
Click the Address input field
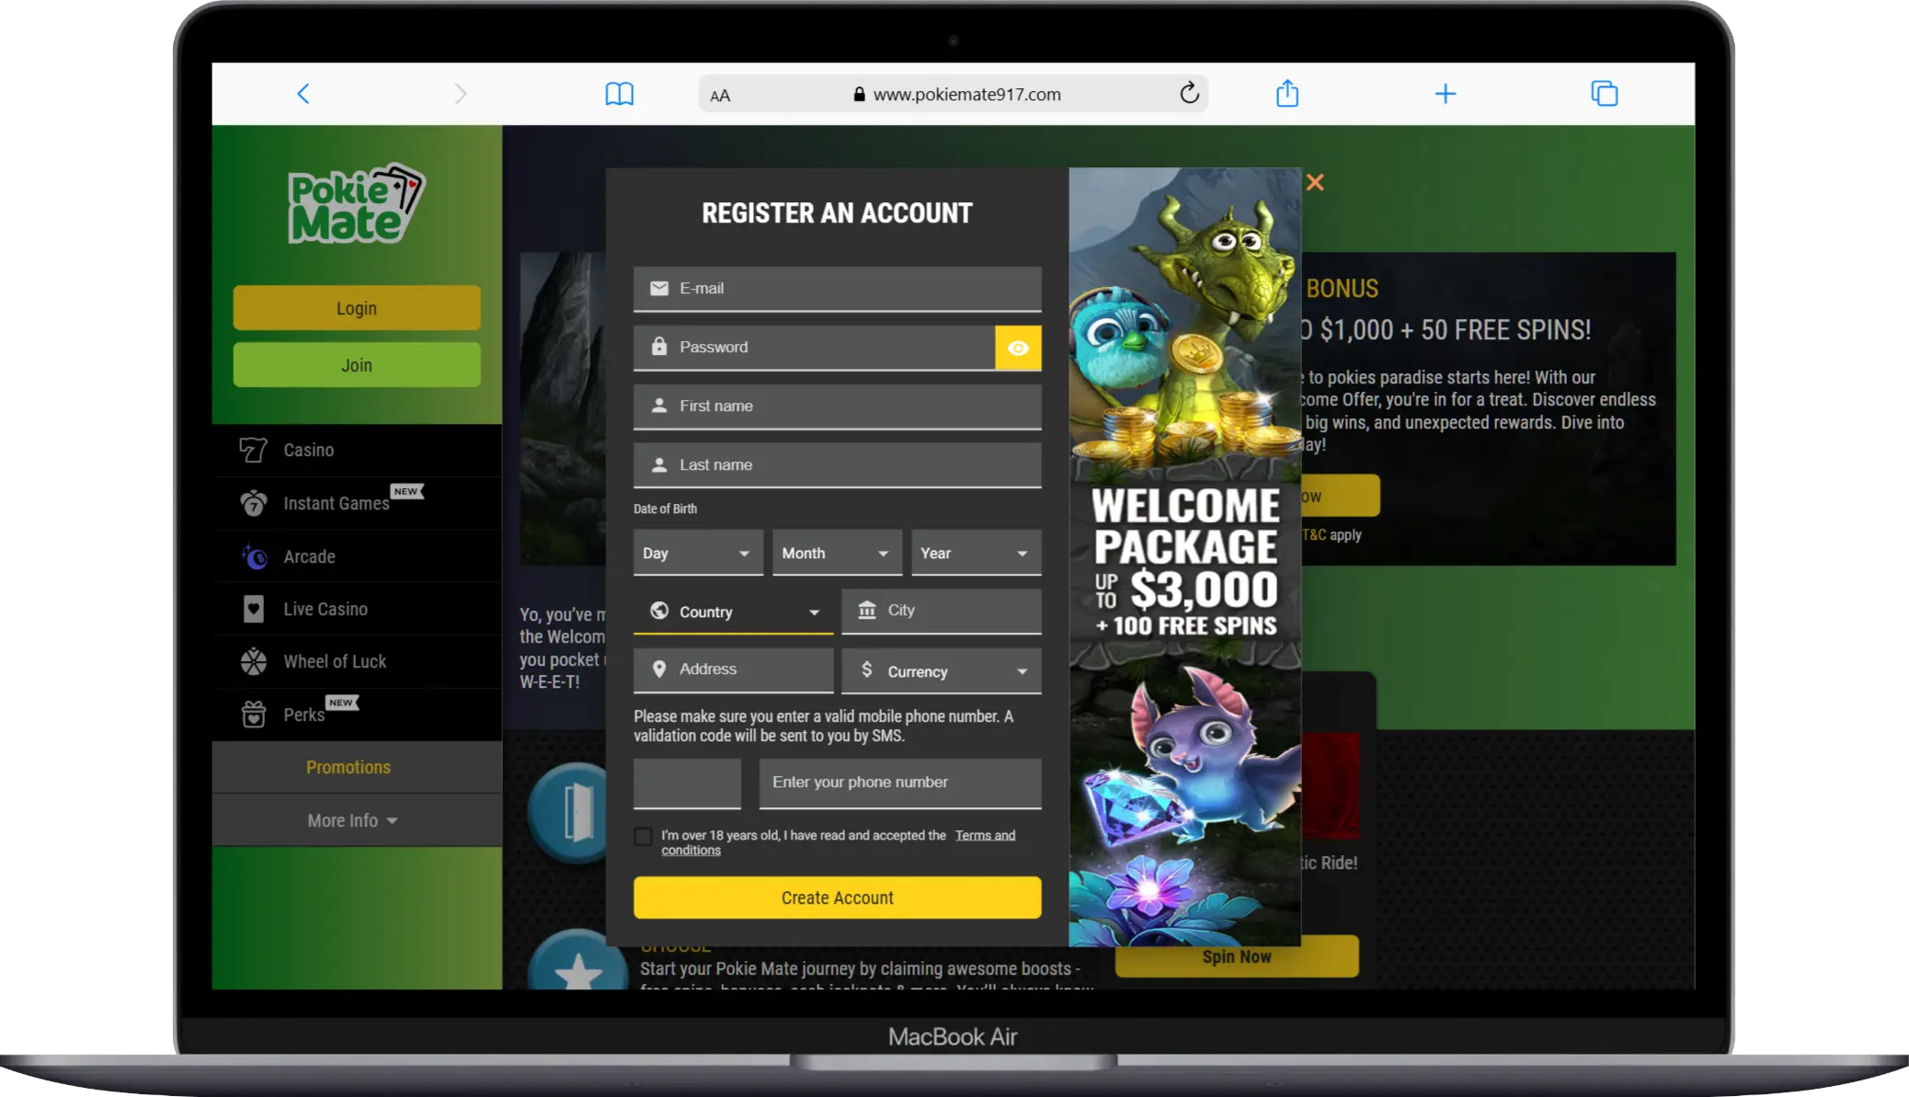pos(733,670)
